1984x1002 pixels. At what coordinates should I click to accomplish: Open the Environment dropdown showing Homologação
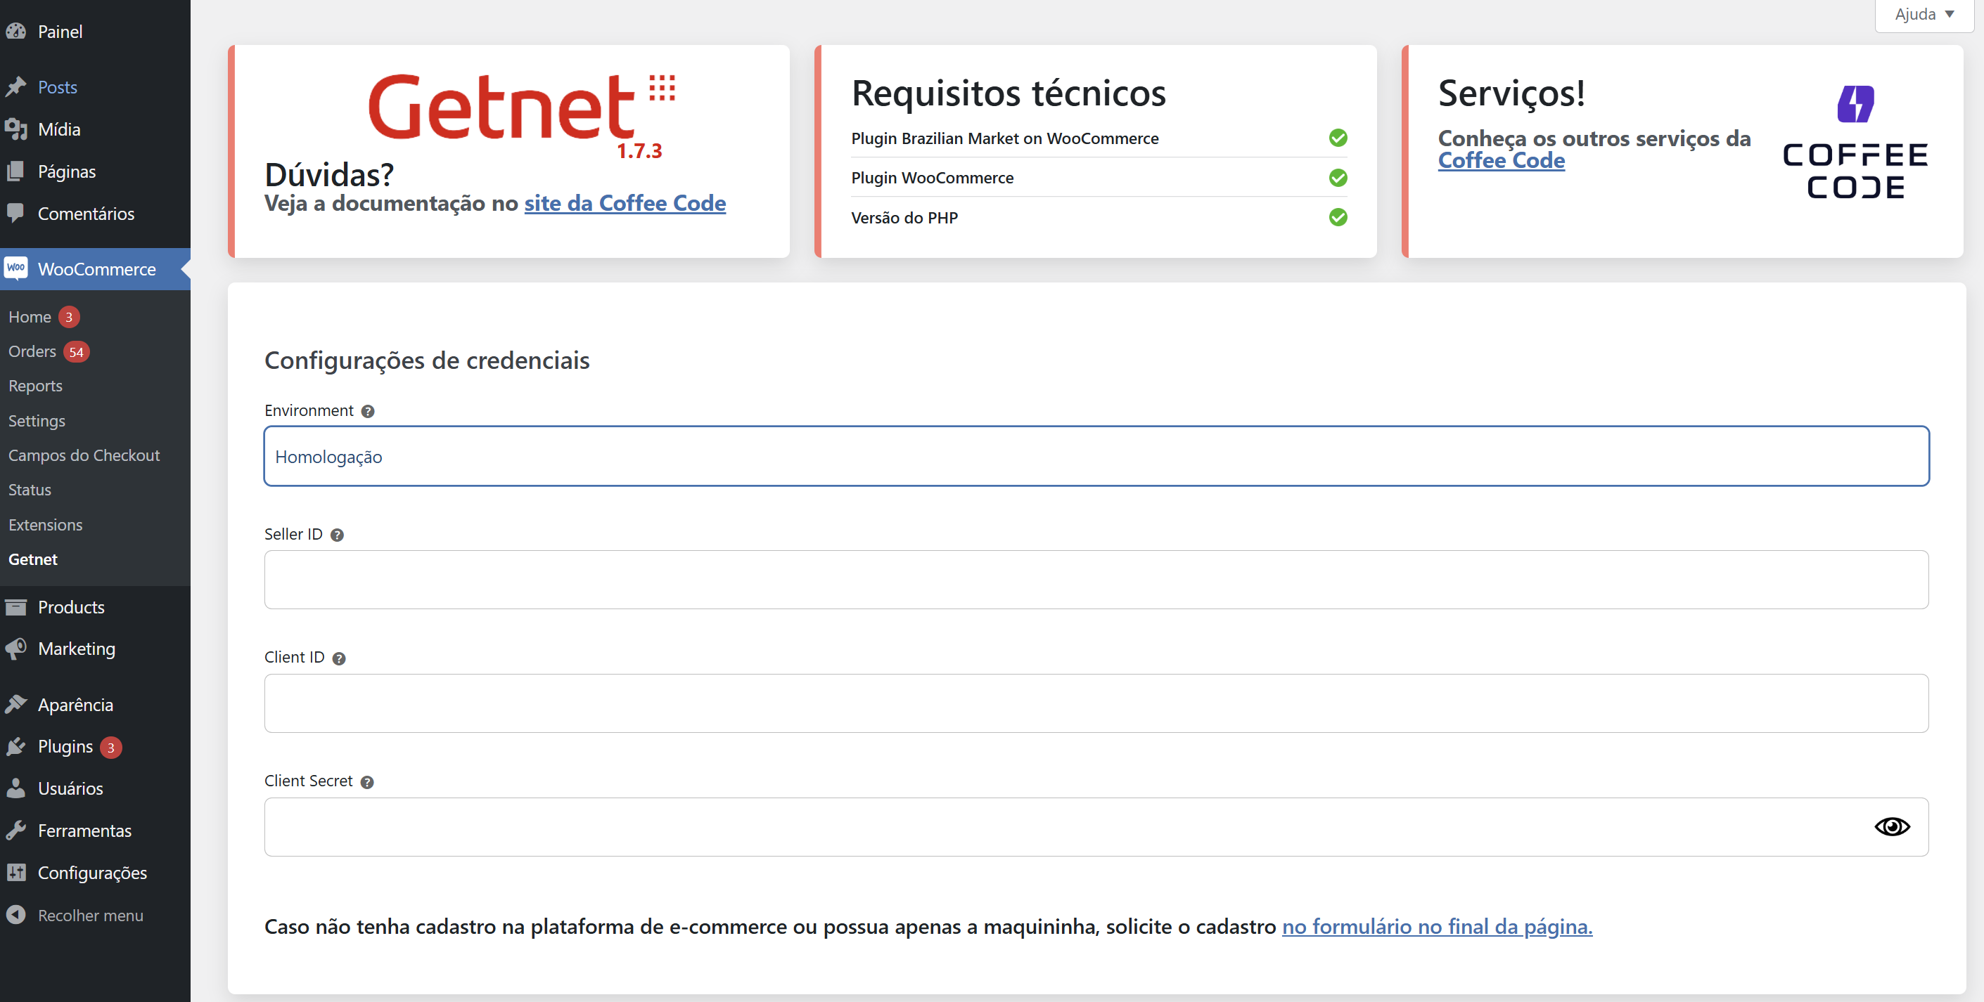point(1096,456)
